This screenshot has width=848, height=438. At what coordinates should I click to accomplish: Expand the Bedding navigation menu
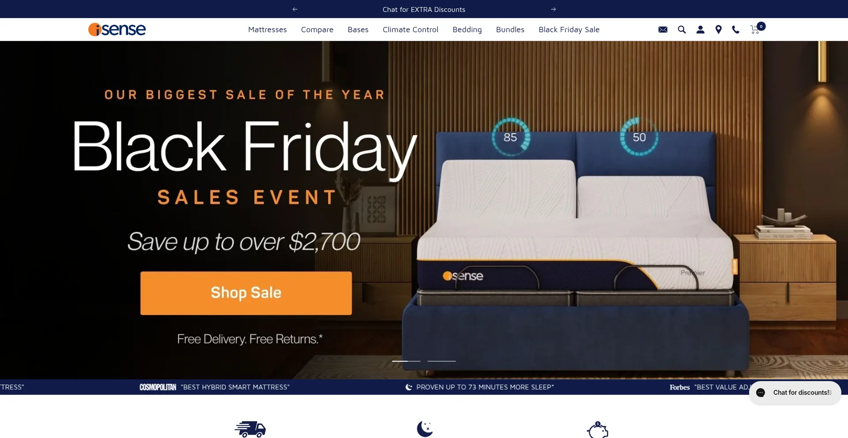click(467, 30)
